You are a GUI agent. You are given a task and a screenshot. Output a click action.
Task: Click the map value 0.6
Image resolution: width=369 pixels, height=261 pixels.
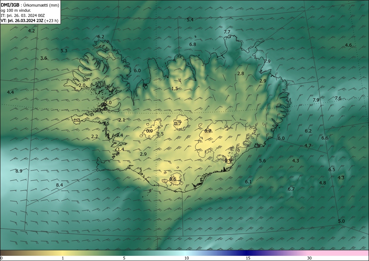coord(172,179)
